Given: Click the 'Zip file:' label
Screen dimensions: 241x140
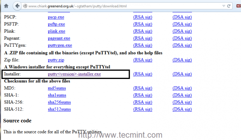Looking at the screenshot, I should 12,60.
